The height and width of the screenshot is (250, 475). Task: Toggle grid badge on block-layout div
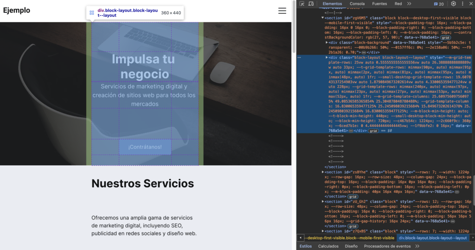[373, 131]
